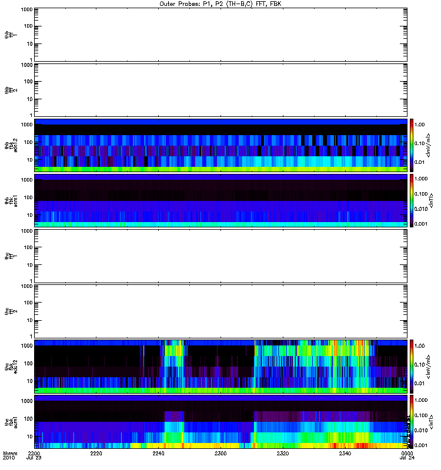This screenshot has height=470, width=441.
Task: Click the year '2010' label
Action: click(9, 458)
